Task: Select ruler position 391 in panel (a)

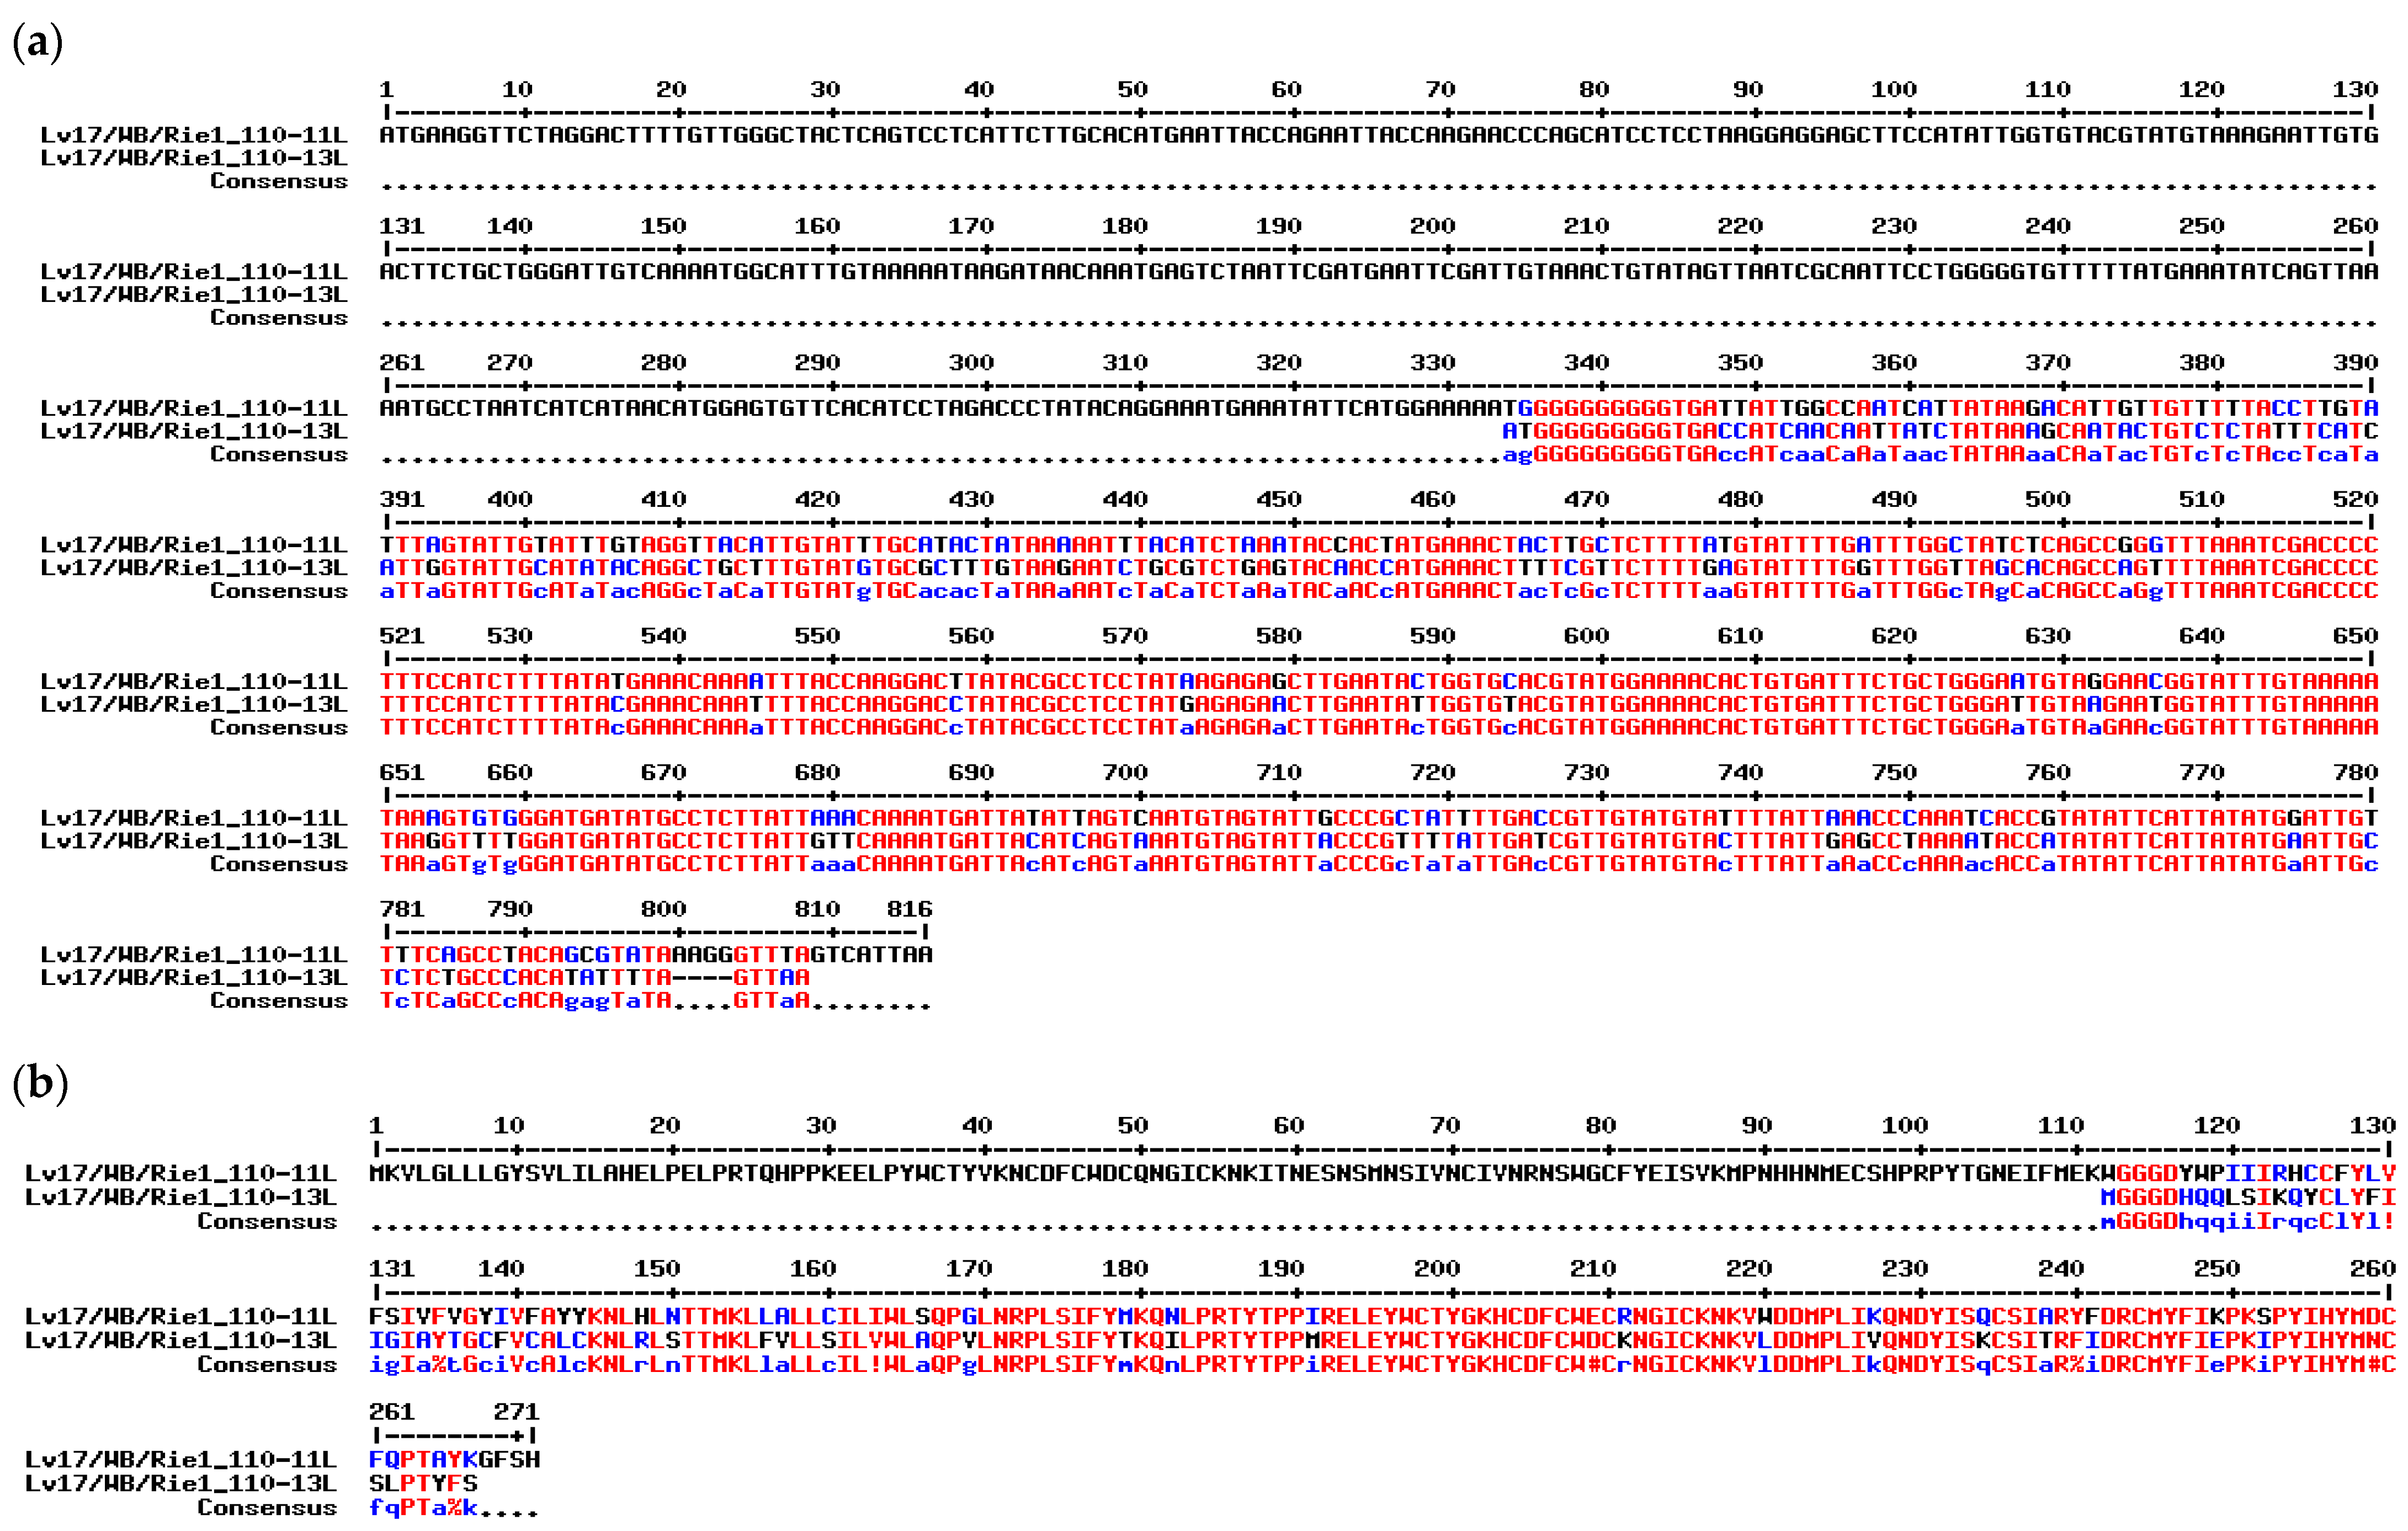Action: (401, 499)
